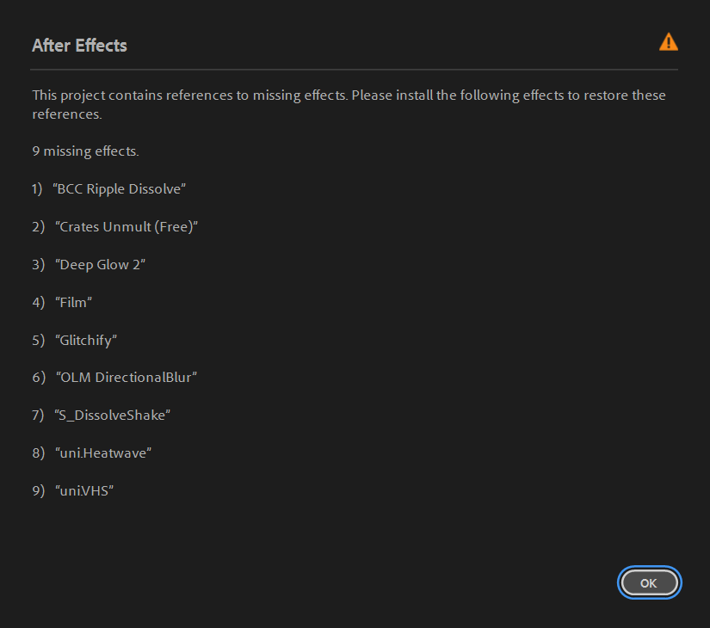This screenshot has height=628, width=710.
Task: Click the "uni.Heatwave" effect name
Action: [x=102, y=453]
